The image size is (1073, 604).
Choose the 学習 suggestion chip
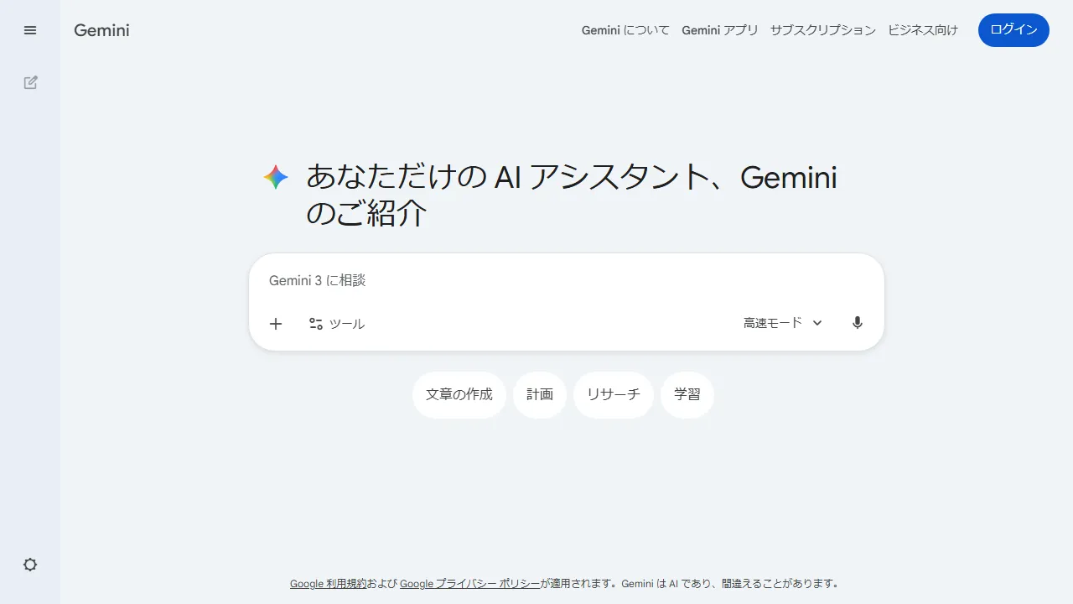687,394
